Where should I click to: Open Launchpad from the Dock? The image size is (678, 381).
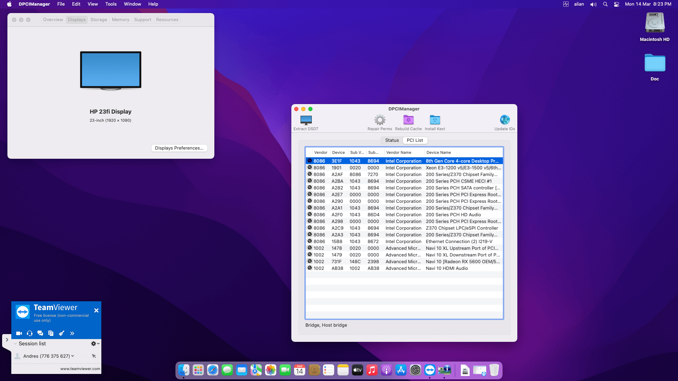pos(198,370)
